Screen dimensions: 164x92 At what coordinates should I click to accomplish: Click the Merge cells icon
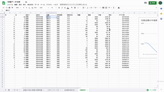coord(78,8)
